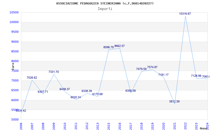Click the 2019 x-axis year label

(153, 126)
